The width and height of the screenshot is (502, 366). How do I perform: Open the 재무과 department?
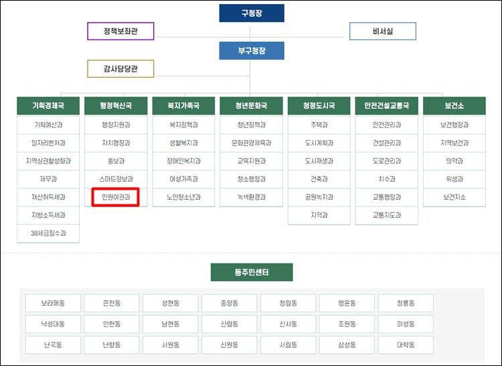48,179
